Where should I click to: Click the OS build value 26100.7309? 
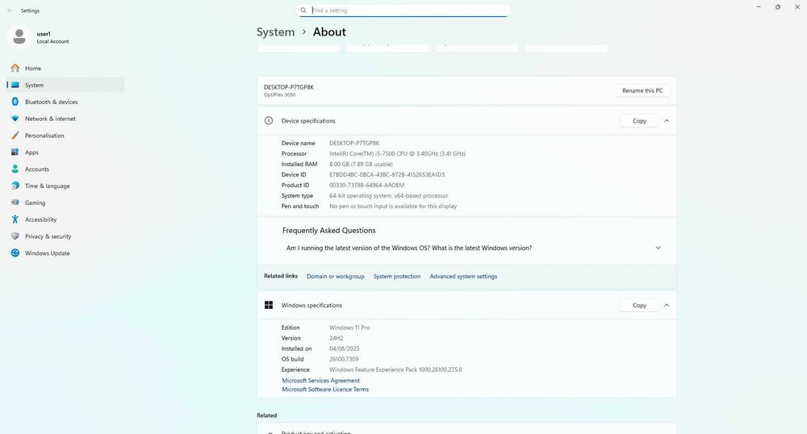point(344,359)
